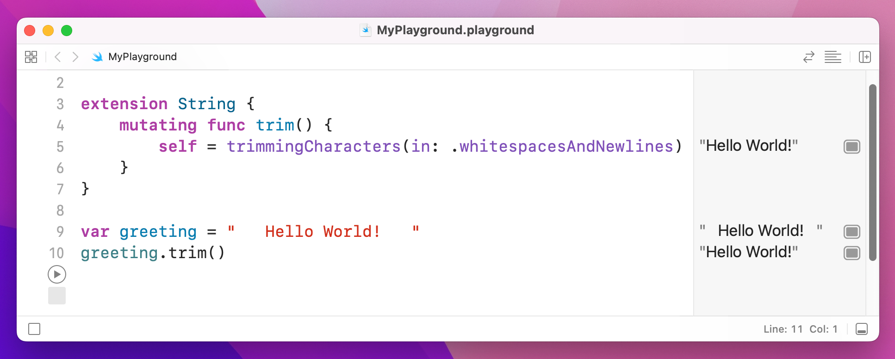Click ".whitespacesAndNewlines" on line 5

coord(562,147)
